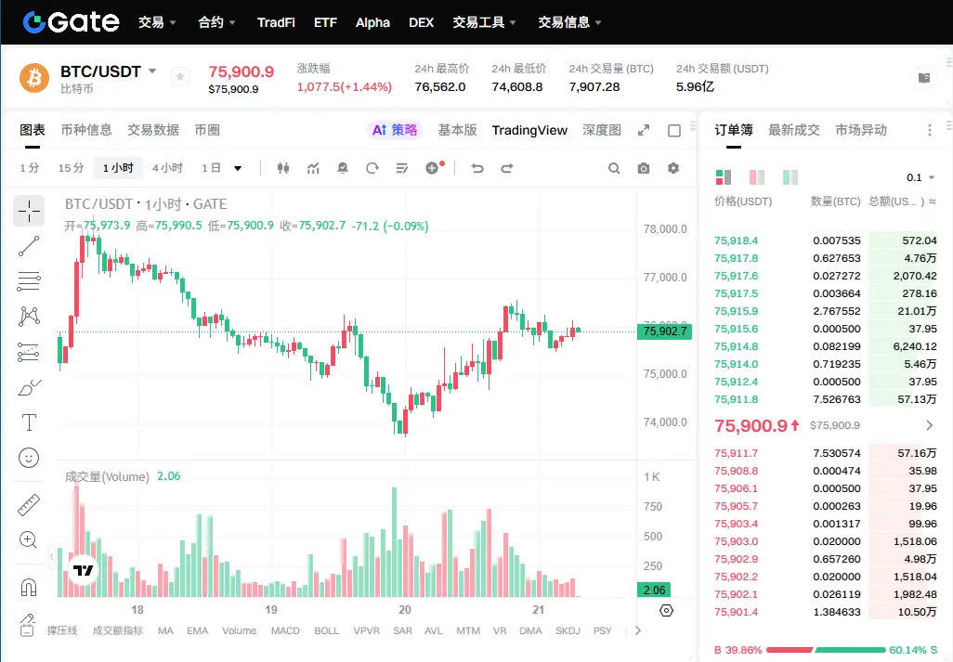Toggle magnet snap mode

click(x=29, y=588)
